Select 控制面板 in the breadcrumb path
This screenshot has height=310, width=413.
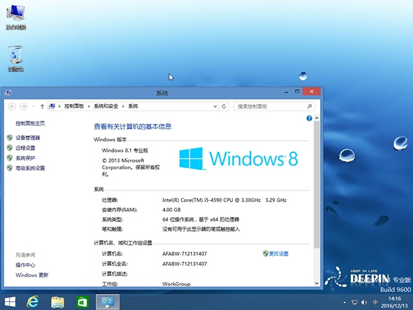pos(74,106)
